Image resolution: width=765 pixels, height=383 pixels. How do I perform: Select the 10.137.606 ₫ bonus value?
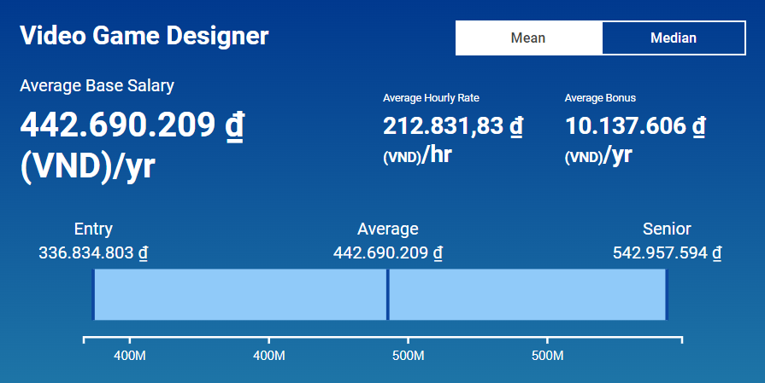(635, 126)
